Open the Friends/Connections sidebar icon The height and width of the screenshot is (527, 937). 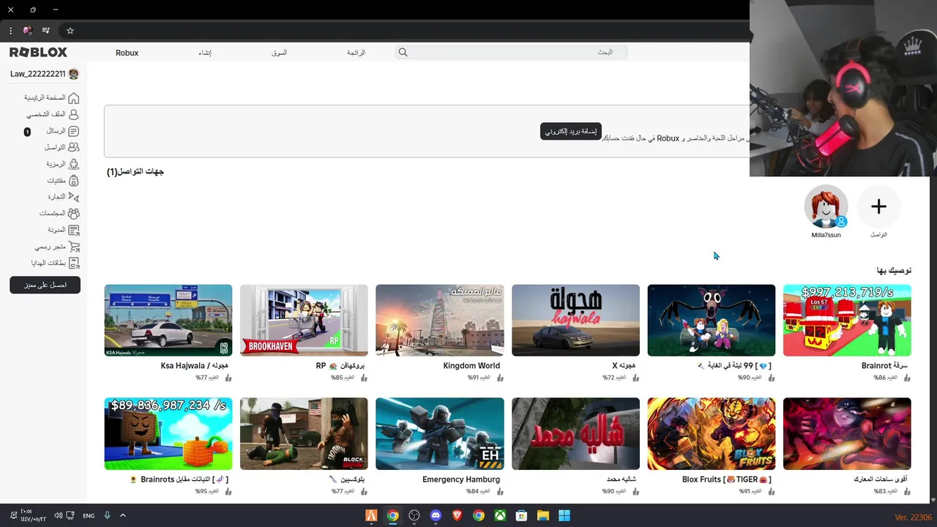pyautogui.click(x=73, y=147)
